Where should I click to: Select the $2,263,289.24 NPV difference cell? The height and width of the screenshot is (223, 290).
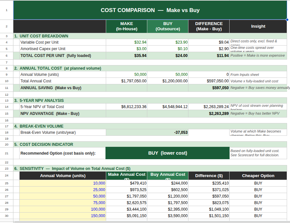(209, 107)
